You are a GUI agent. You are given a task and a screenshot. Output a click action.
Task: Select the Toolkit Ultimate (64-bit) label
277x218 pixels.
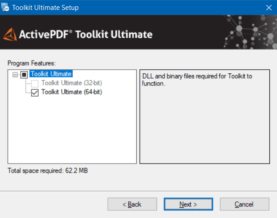pos(71,92)
